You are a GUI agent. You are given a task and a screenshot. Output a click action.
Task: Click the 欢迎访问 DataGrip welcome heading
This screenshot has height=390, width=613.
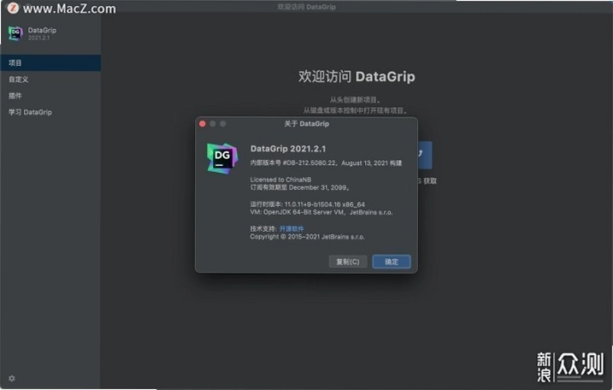click(357, 77)
